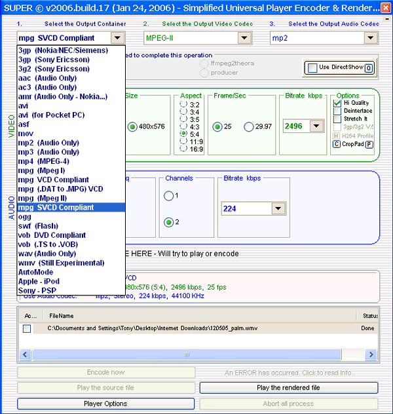Image resolution: width=393 pixels, height=414 pixels.
Task: Select mpg VCD Compliant entry
Action: [x=71, y=179]
